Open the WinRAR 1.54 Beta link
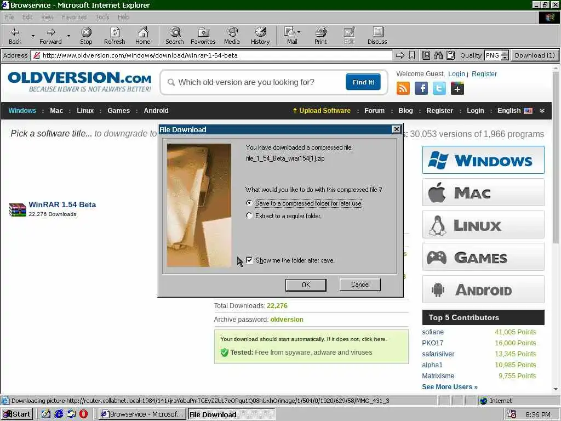This screenshot has width=561, height=421. [x=62, y=204]
